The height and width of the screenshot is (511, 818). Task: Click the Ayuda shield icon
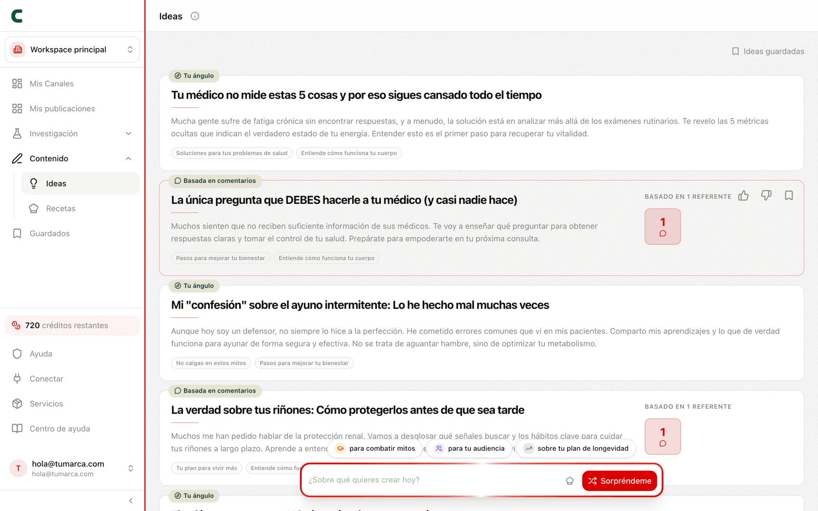tap(17, 354)
